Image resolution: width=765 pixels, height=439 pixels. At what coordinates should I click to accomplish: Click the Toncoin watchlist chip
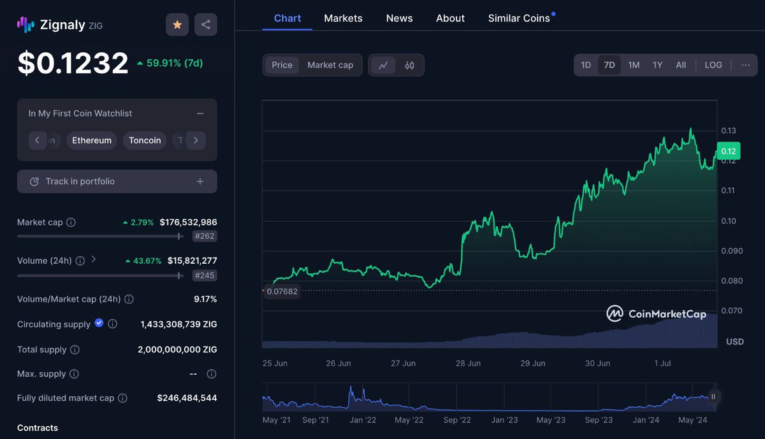(145, 140)
